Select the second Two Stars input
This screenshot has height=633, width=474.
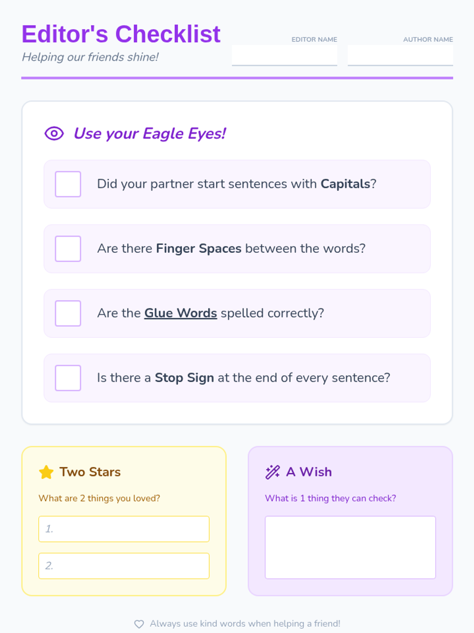pyautogui.click(x=124, y=566)
